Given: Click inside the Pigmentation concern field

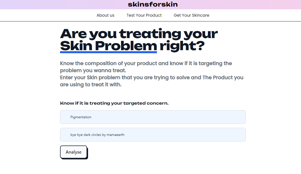Looking at the screenshot, I should pos(153,117).
